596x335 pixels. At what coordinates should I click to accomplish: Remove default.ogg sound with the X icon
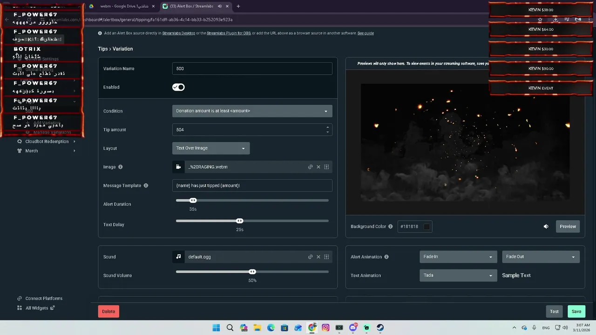(318, 257)
